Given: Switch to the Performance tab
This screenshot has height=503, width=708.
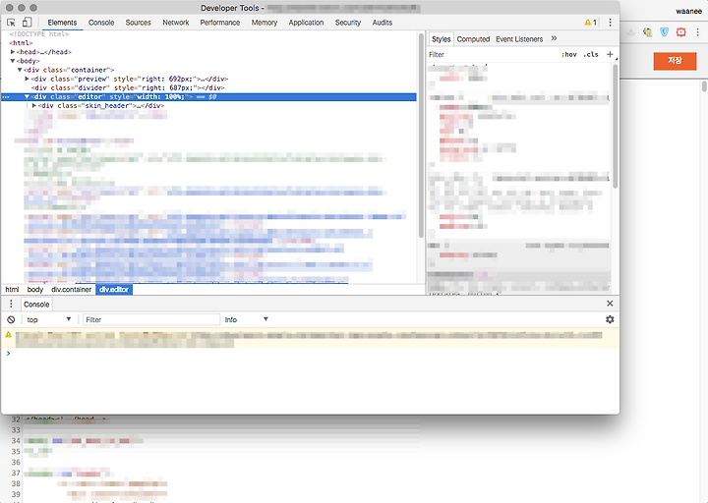Looking at the screenshot, I should click(x=220, y=23).
